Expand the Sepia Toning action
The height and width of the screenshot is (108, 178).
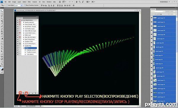coord(24,39)
